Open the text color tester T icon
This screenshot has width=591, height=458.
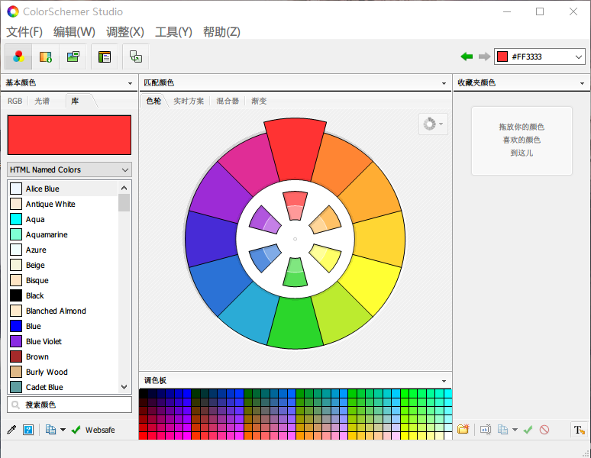[x=579, y=429]
